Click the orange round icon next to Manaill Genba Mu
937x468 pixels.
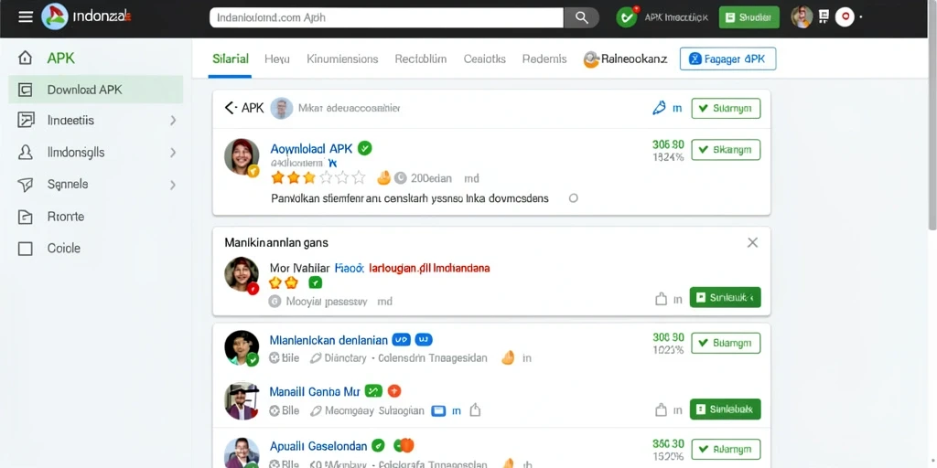point(394,391)
